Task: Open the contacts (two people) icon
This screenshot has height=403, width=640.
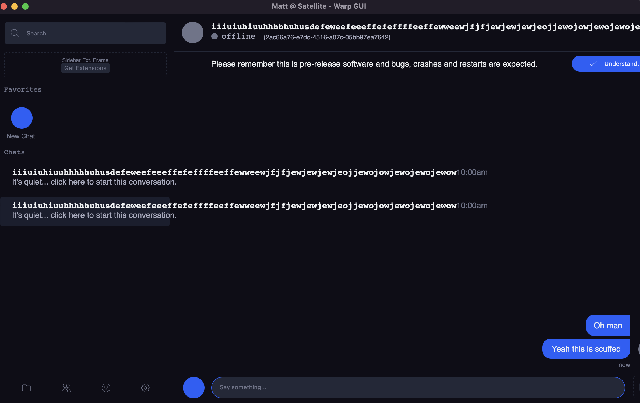Action: [x=66, y=388]
